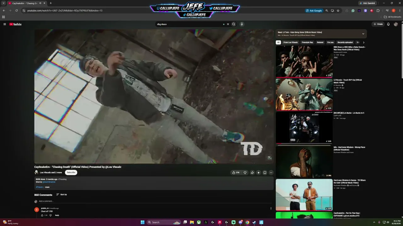Save the video with the bookmark icon

[265, 173]
